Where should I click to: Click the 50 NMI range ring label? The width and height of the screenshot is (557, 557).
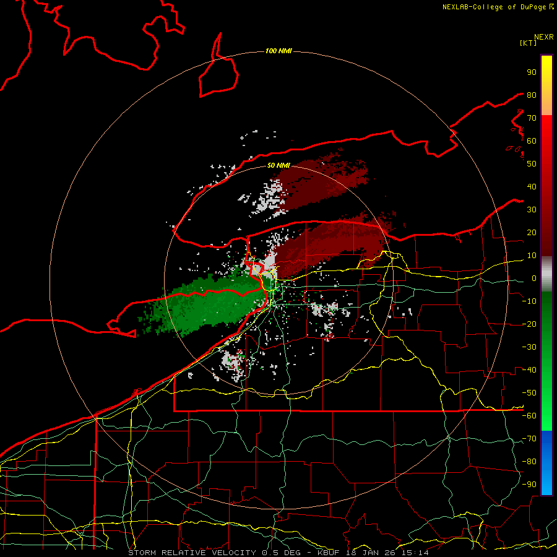pos(278,165)
